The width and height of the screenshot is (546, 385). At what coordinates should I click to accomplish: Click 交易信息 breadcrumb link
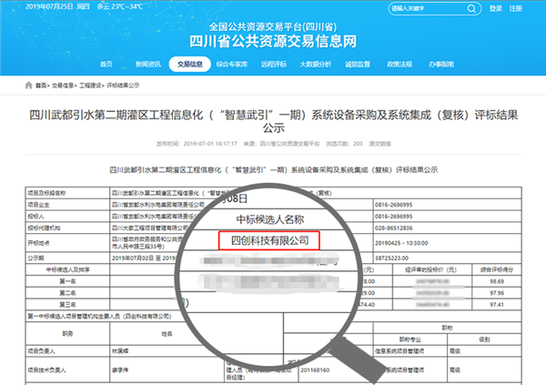coord(63,86)
